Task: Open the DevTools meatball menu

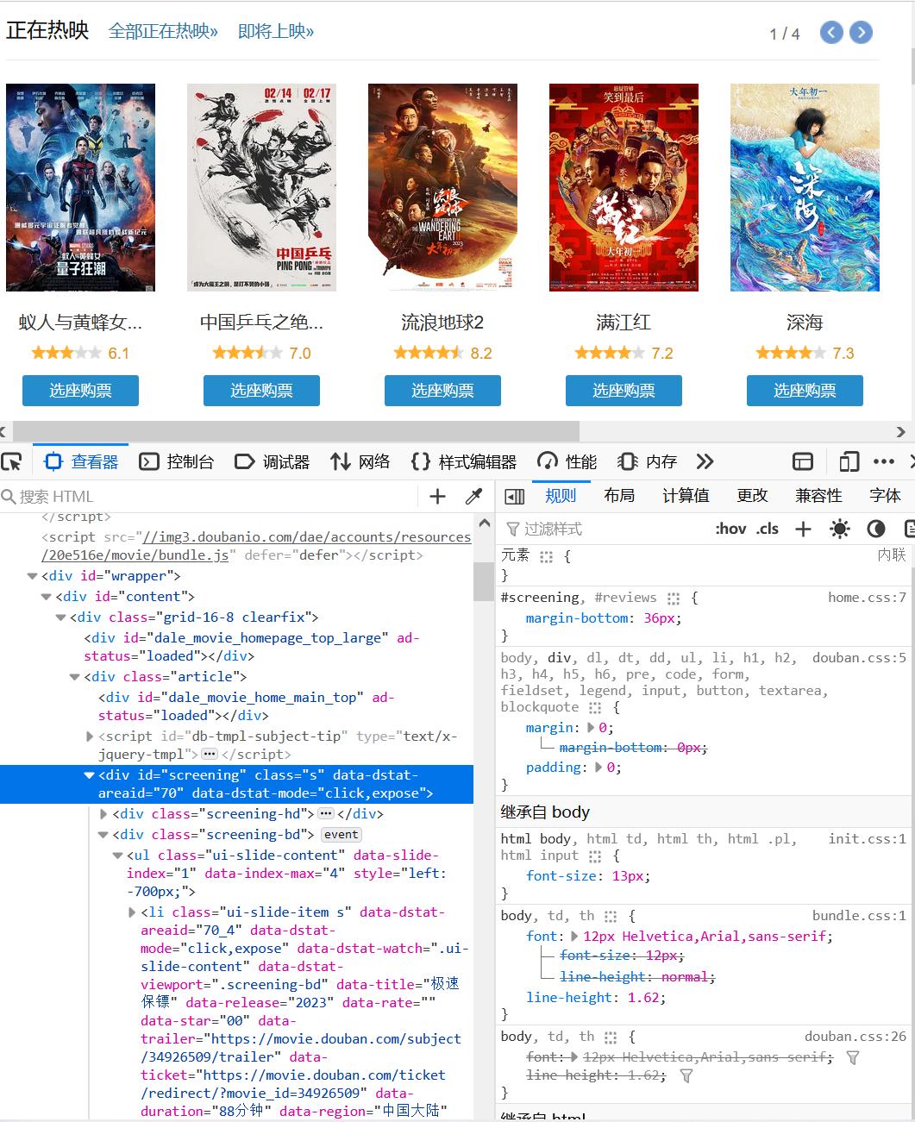Action: [883, 461]
